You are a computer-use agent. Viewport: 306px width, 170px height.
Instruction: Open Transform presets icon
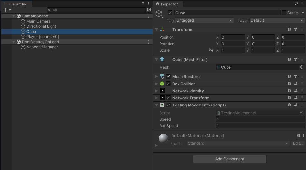(x=296, y=29)
